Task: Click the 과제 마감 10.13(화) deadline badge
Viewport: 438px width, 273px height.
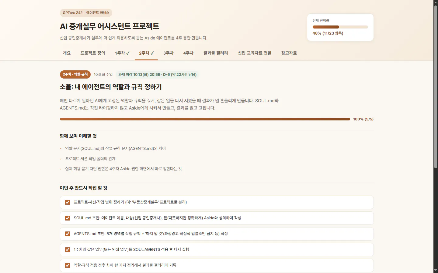Action: click(x=157, y=74)
